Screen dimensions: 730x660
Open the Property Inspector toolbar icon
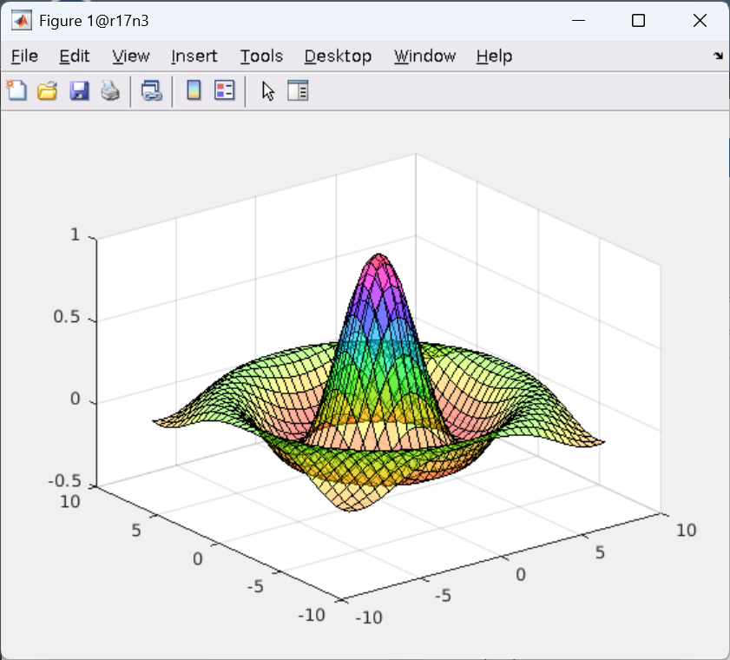pos(298,90)
